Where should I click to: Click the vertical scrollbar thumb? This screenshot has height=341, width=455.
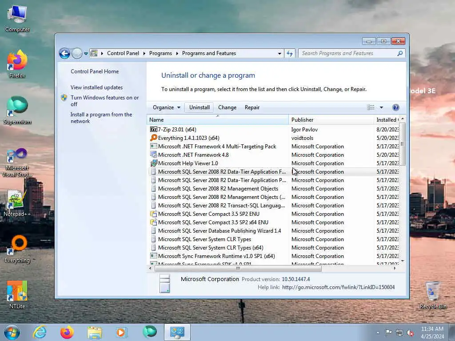[x=402, y=144]
